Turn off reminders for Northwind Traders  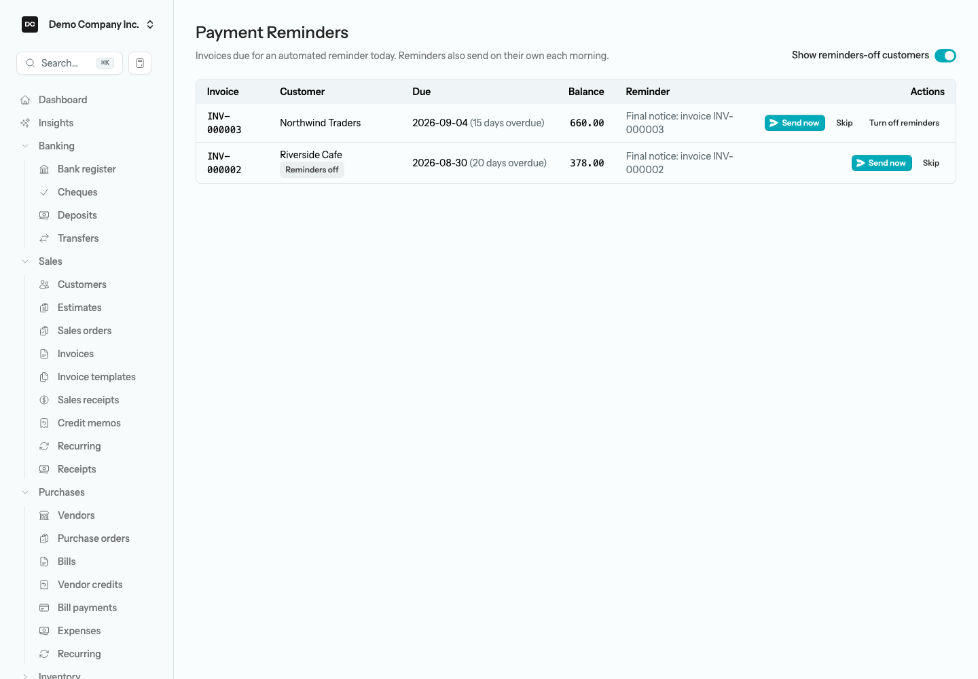pos(904,123)
